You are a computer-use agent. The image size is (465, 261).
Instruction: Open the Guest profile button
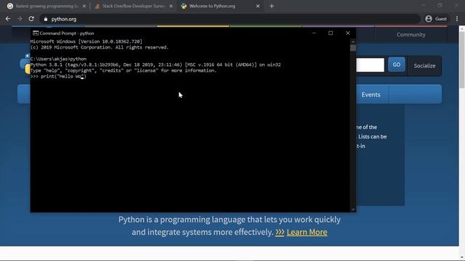[436, 19]
